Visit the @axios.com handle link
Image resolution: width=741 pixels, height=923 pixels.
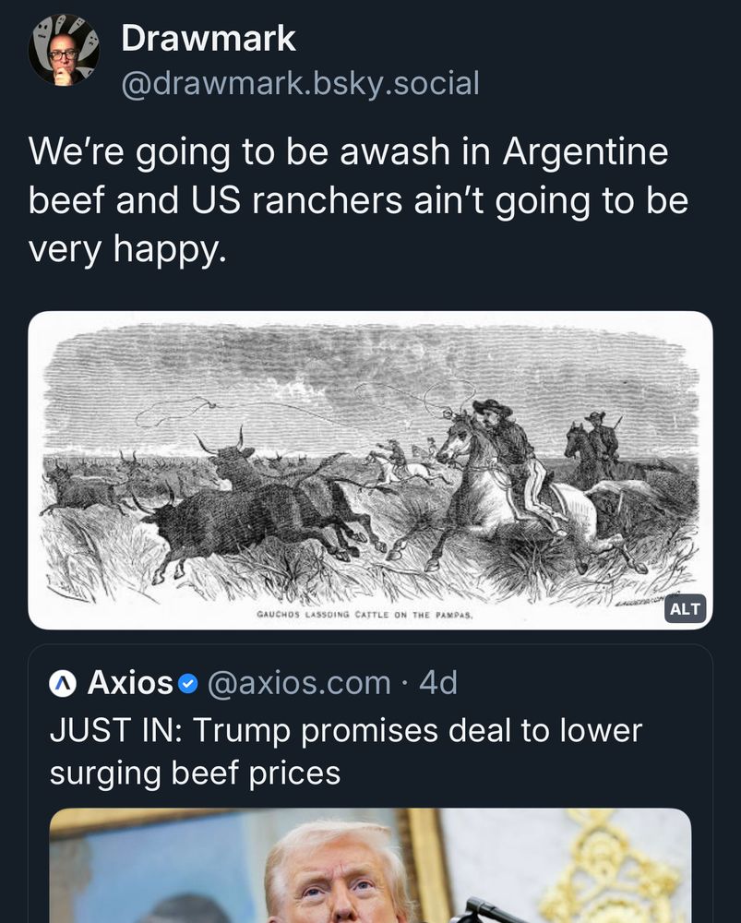pos(299,682)
